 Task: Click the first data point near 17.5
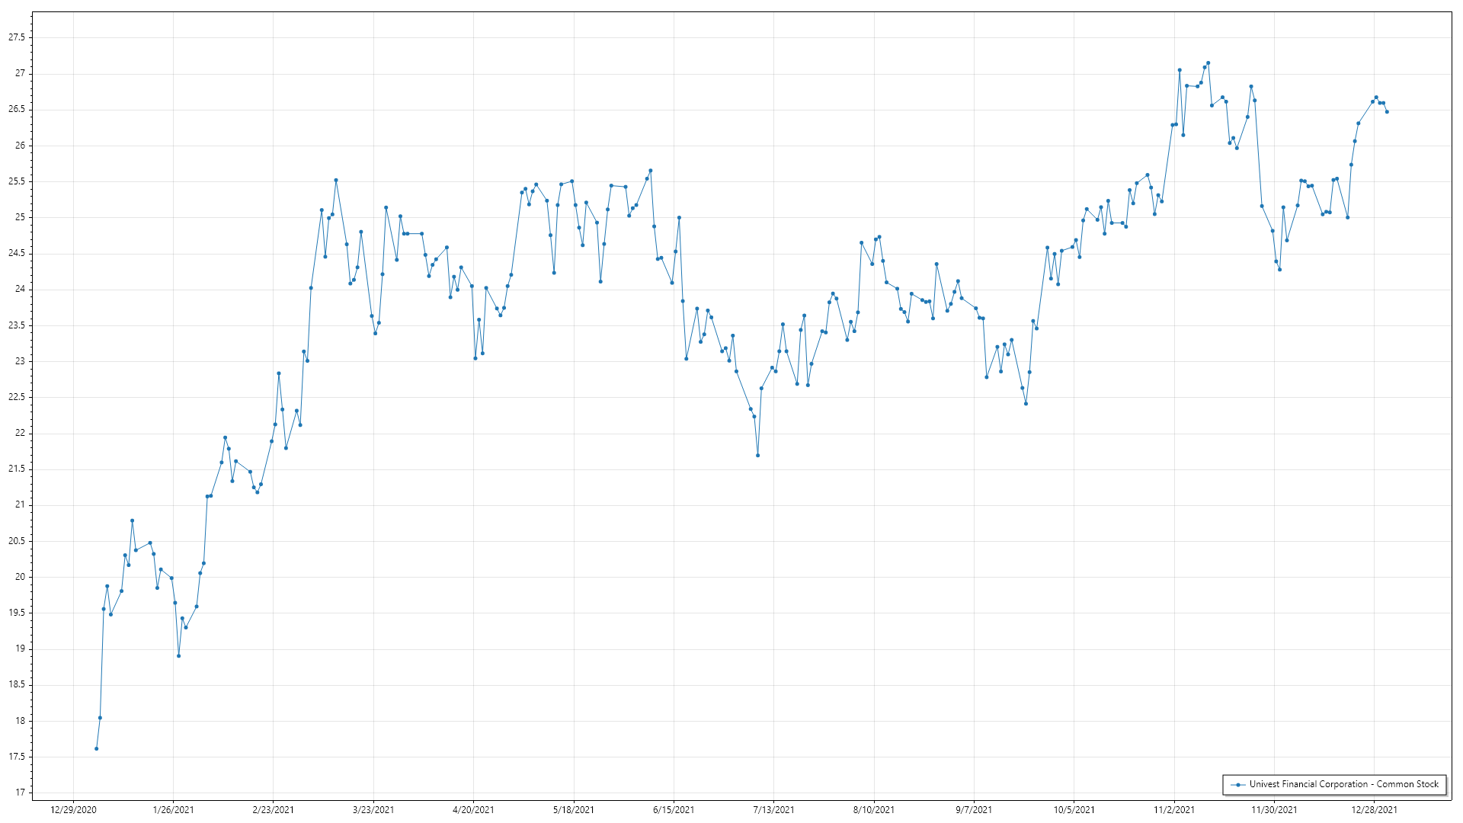click(x=96, y=748)
